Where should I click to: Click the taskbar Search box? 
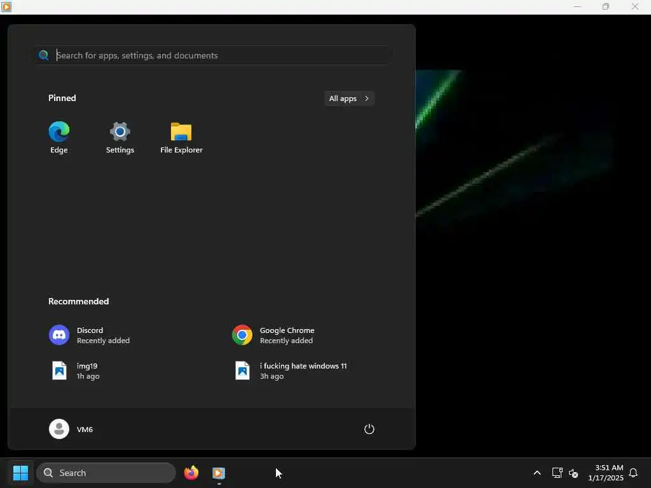coord(106,473)
